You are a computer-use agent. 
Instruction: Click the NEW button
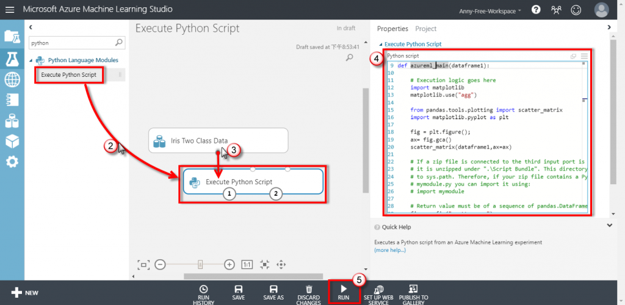pyautogui.click(x=24, y=293)
